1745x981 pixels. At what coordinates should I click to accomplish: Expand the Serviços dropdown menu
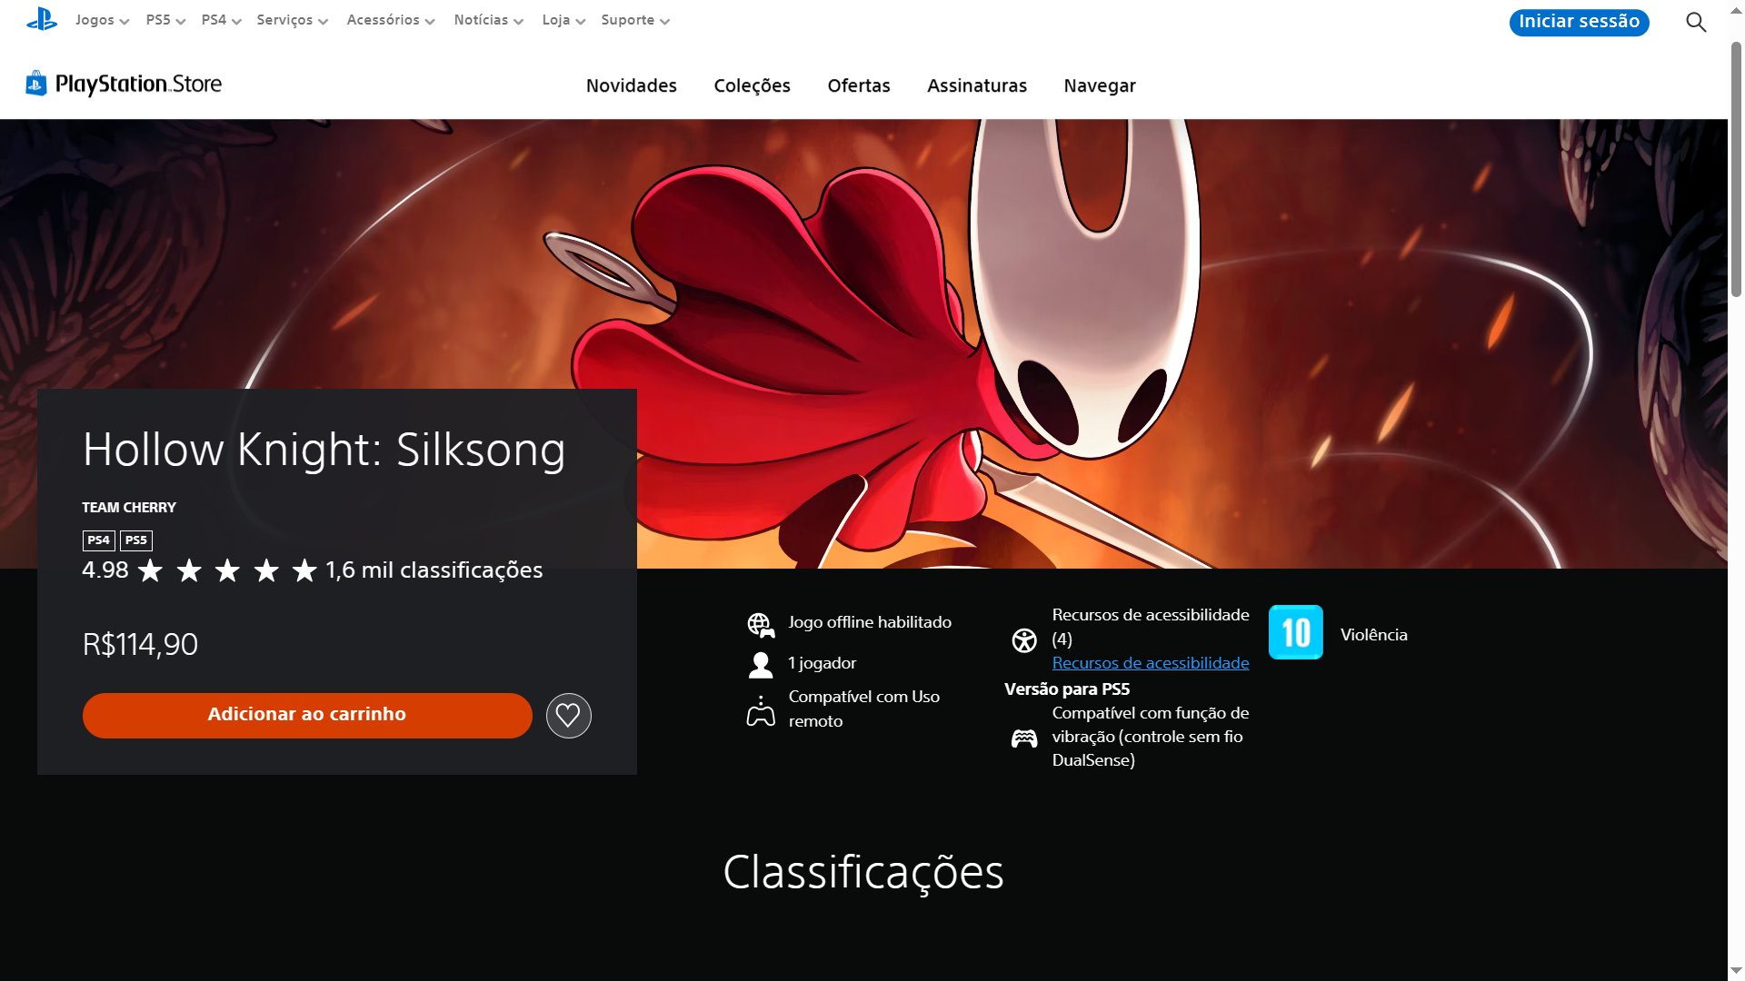click(x=292, y=20)
